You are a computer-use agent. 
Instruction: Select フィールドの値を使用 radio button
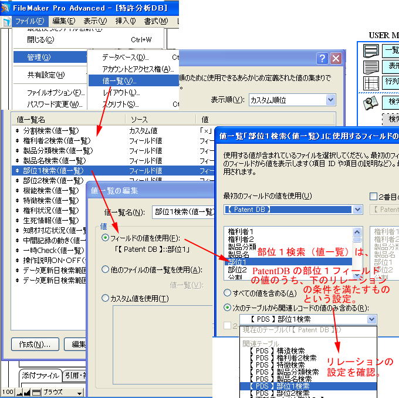coord(106,238)
